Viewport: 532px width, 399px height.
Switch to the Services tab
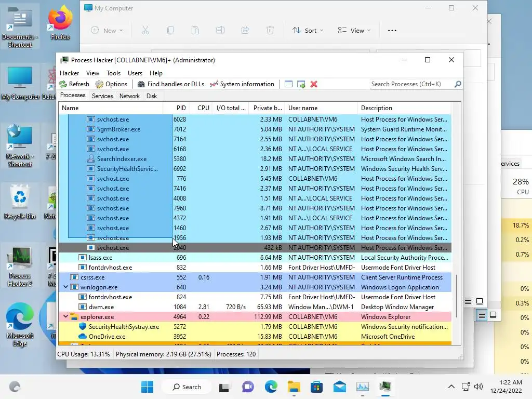point(102,96)
